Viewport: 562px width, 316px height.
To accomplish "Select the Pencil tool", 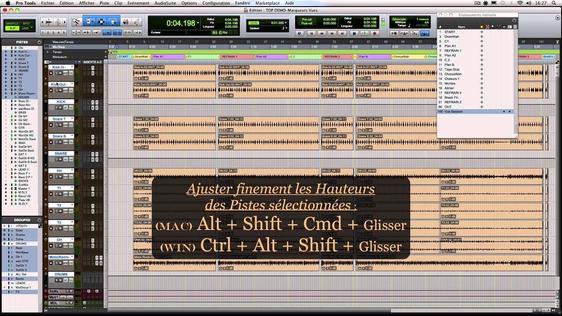I will 137,22.
